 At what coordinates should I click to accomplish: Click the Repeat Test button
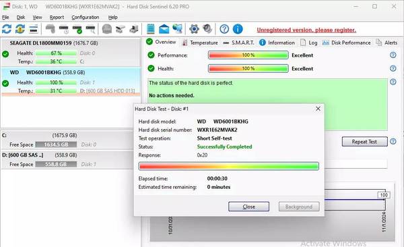[x=364, y=142]
